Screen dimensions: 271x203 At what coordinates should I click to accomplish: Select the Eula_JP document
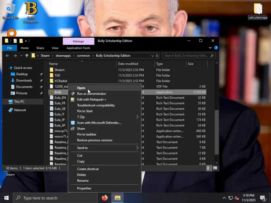coord(60,120)
